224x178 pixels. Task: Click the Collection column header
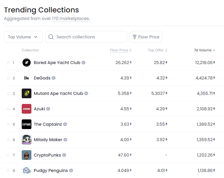tap(30, 50)
